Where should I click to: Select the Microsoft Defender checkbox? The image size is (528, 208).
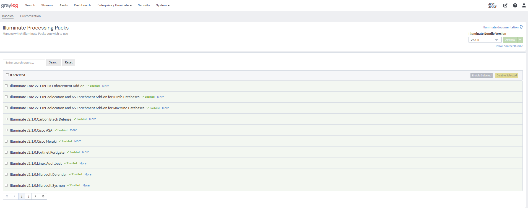coord(6,174)
